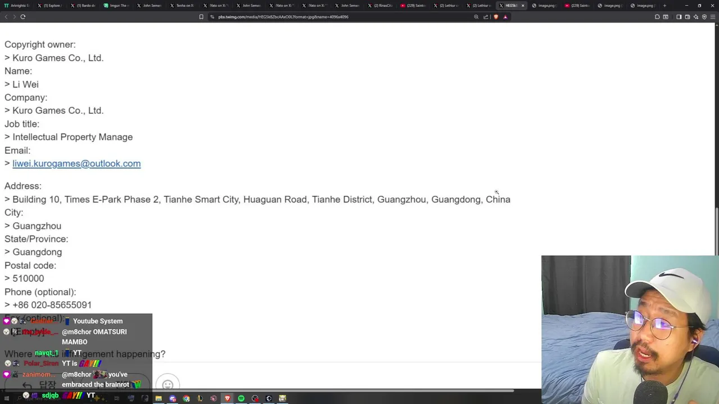
Task: Click the Brave browser taskbar icon
Action: point(227,398)
